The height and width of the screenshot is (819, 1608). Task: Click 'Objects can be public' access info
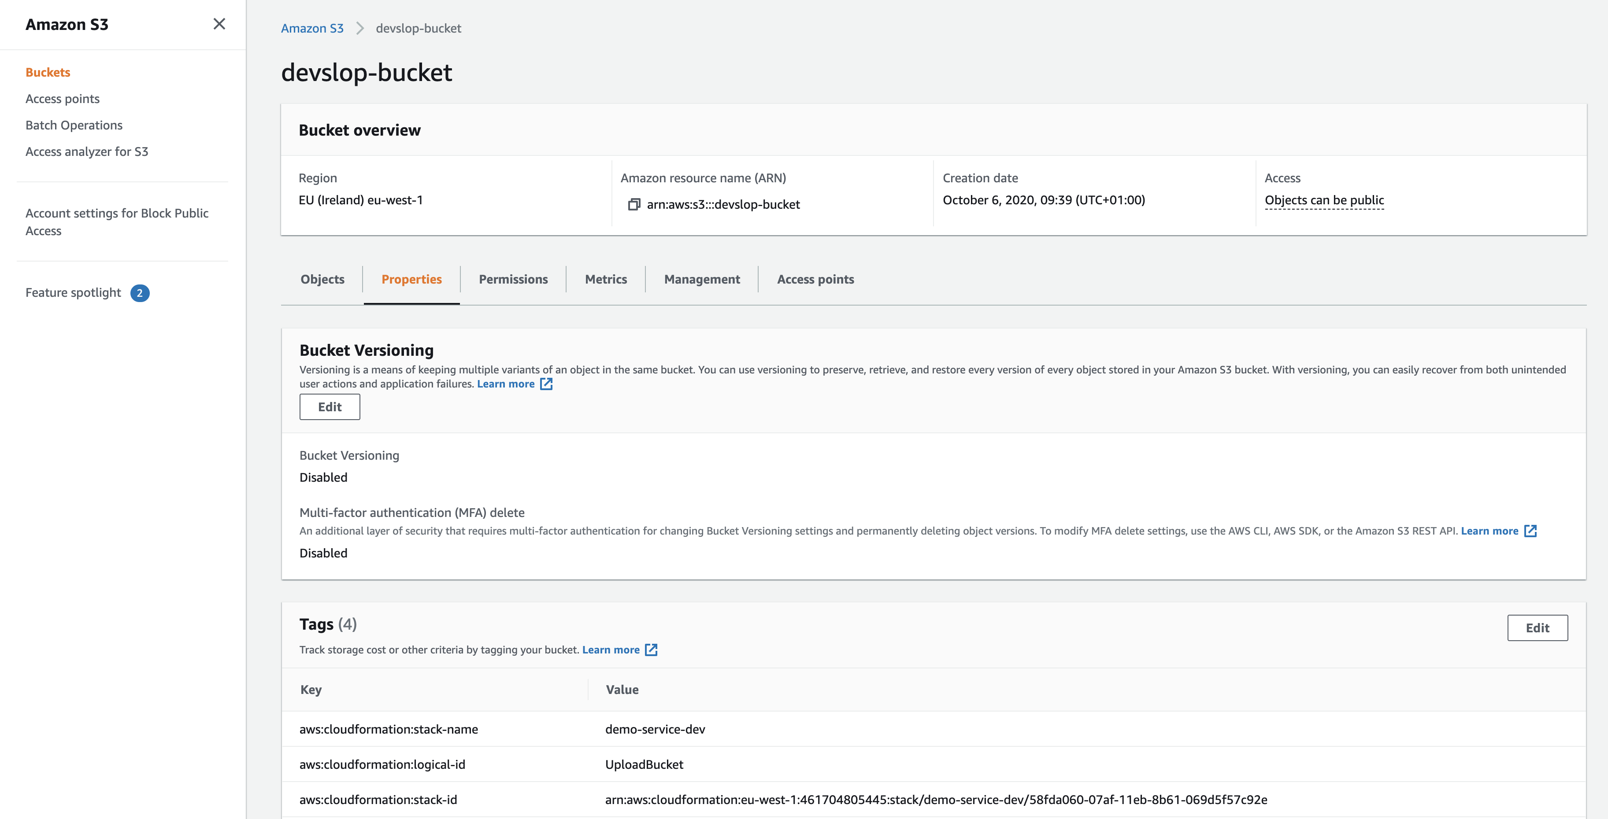click(1324, 200)
